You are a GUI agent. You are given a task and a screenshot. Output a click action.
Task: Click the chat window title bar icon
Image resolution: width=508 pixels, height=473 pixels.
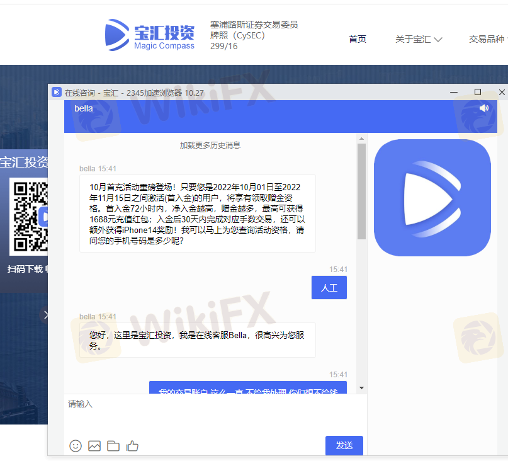(57, 92)
